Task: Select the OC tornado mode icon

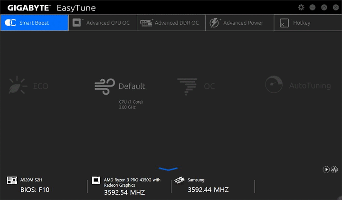Action: pyautogui.click(x=187, y=86)
